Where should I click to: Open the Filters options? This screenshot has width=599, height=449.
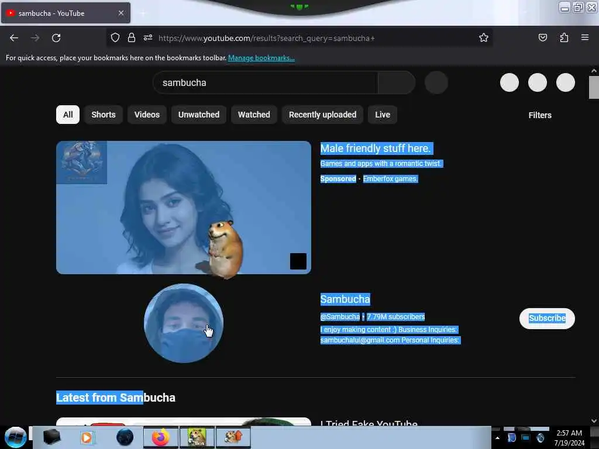tap(540, 115)
